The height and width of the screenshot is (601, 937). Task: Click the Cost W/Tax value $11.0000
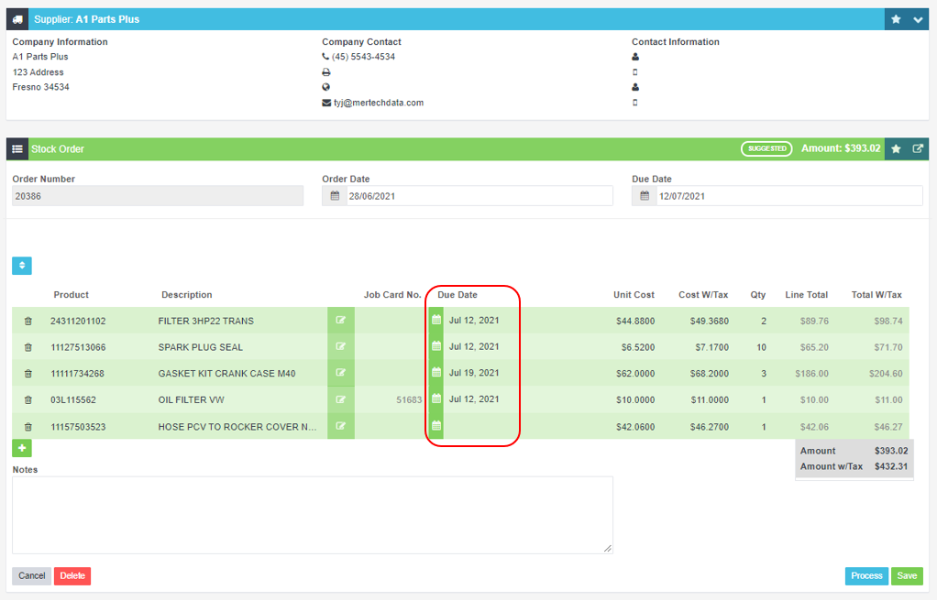[x=710, y=399]
